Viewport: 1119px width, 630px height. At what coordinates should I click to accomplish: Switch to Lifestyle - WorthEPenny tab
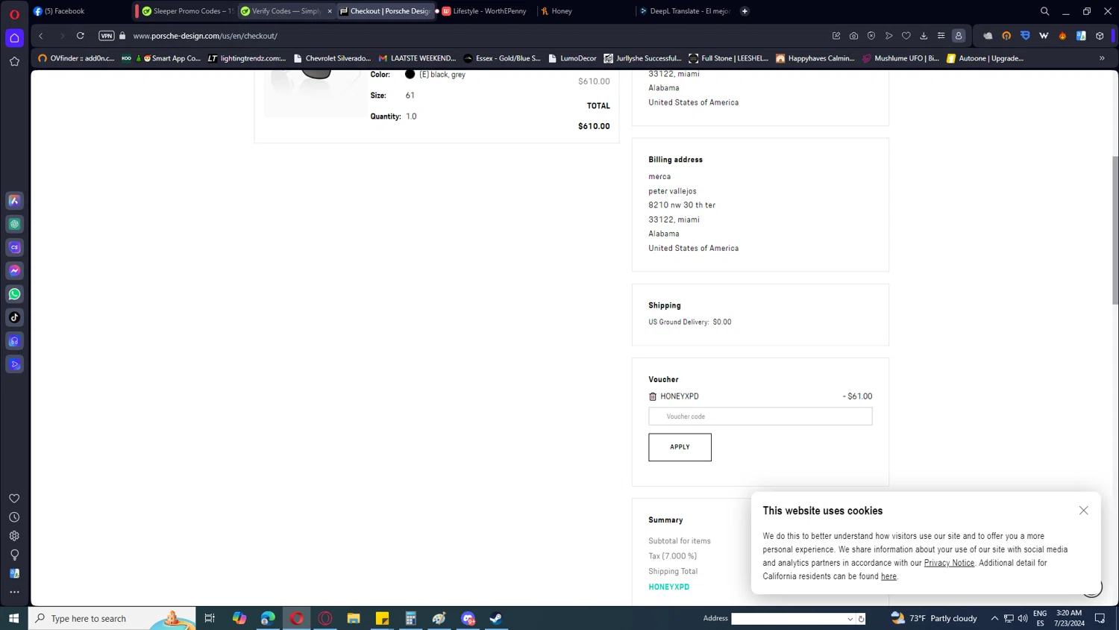(x=486, y=11)
